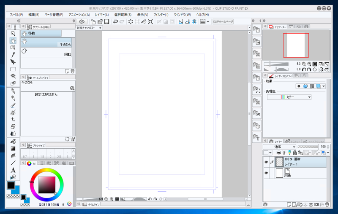The image size is (338, 214).
Task: Toggle clip to layer below icon
Action: coord(278,152)
